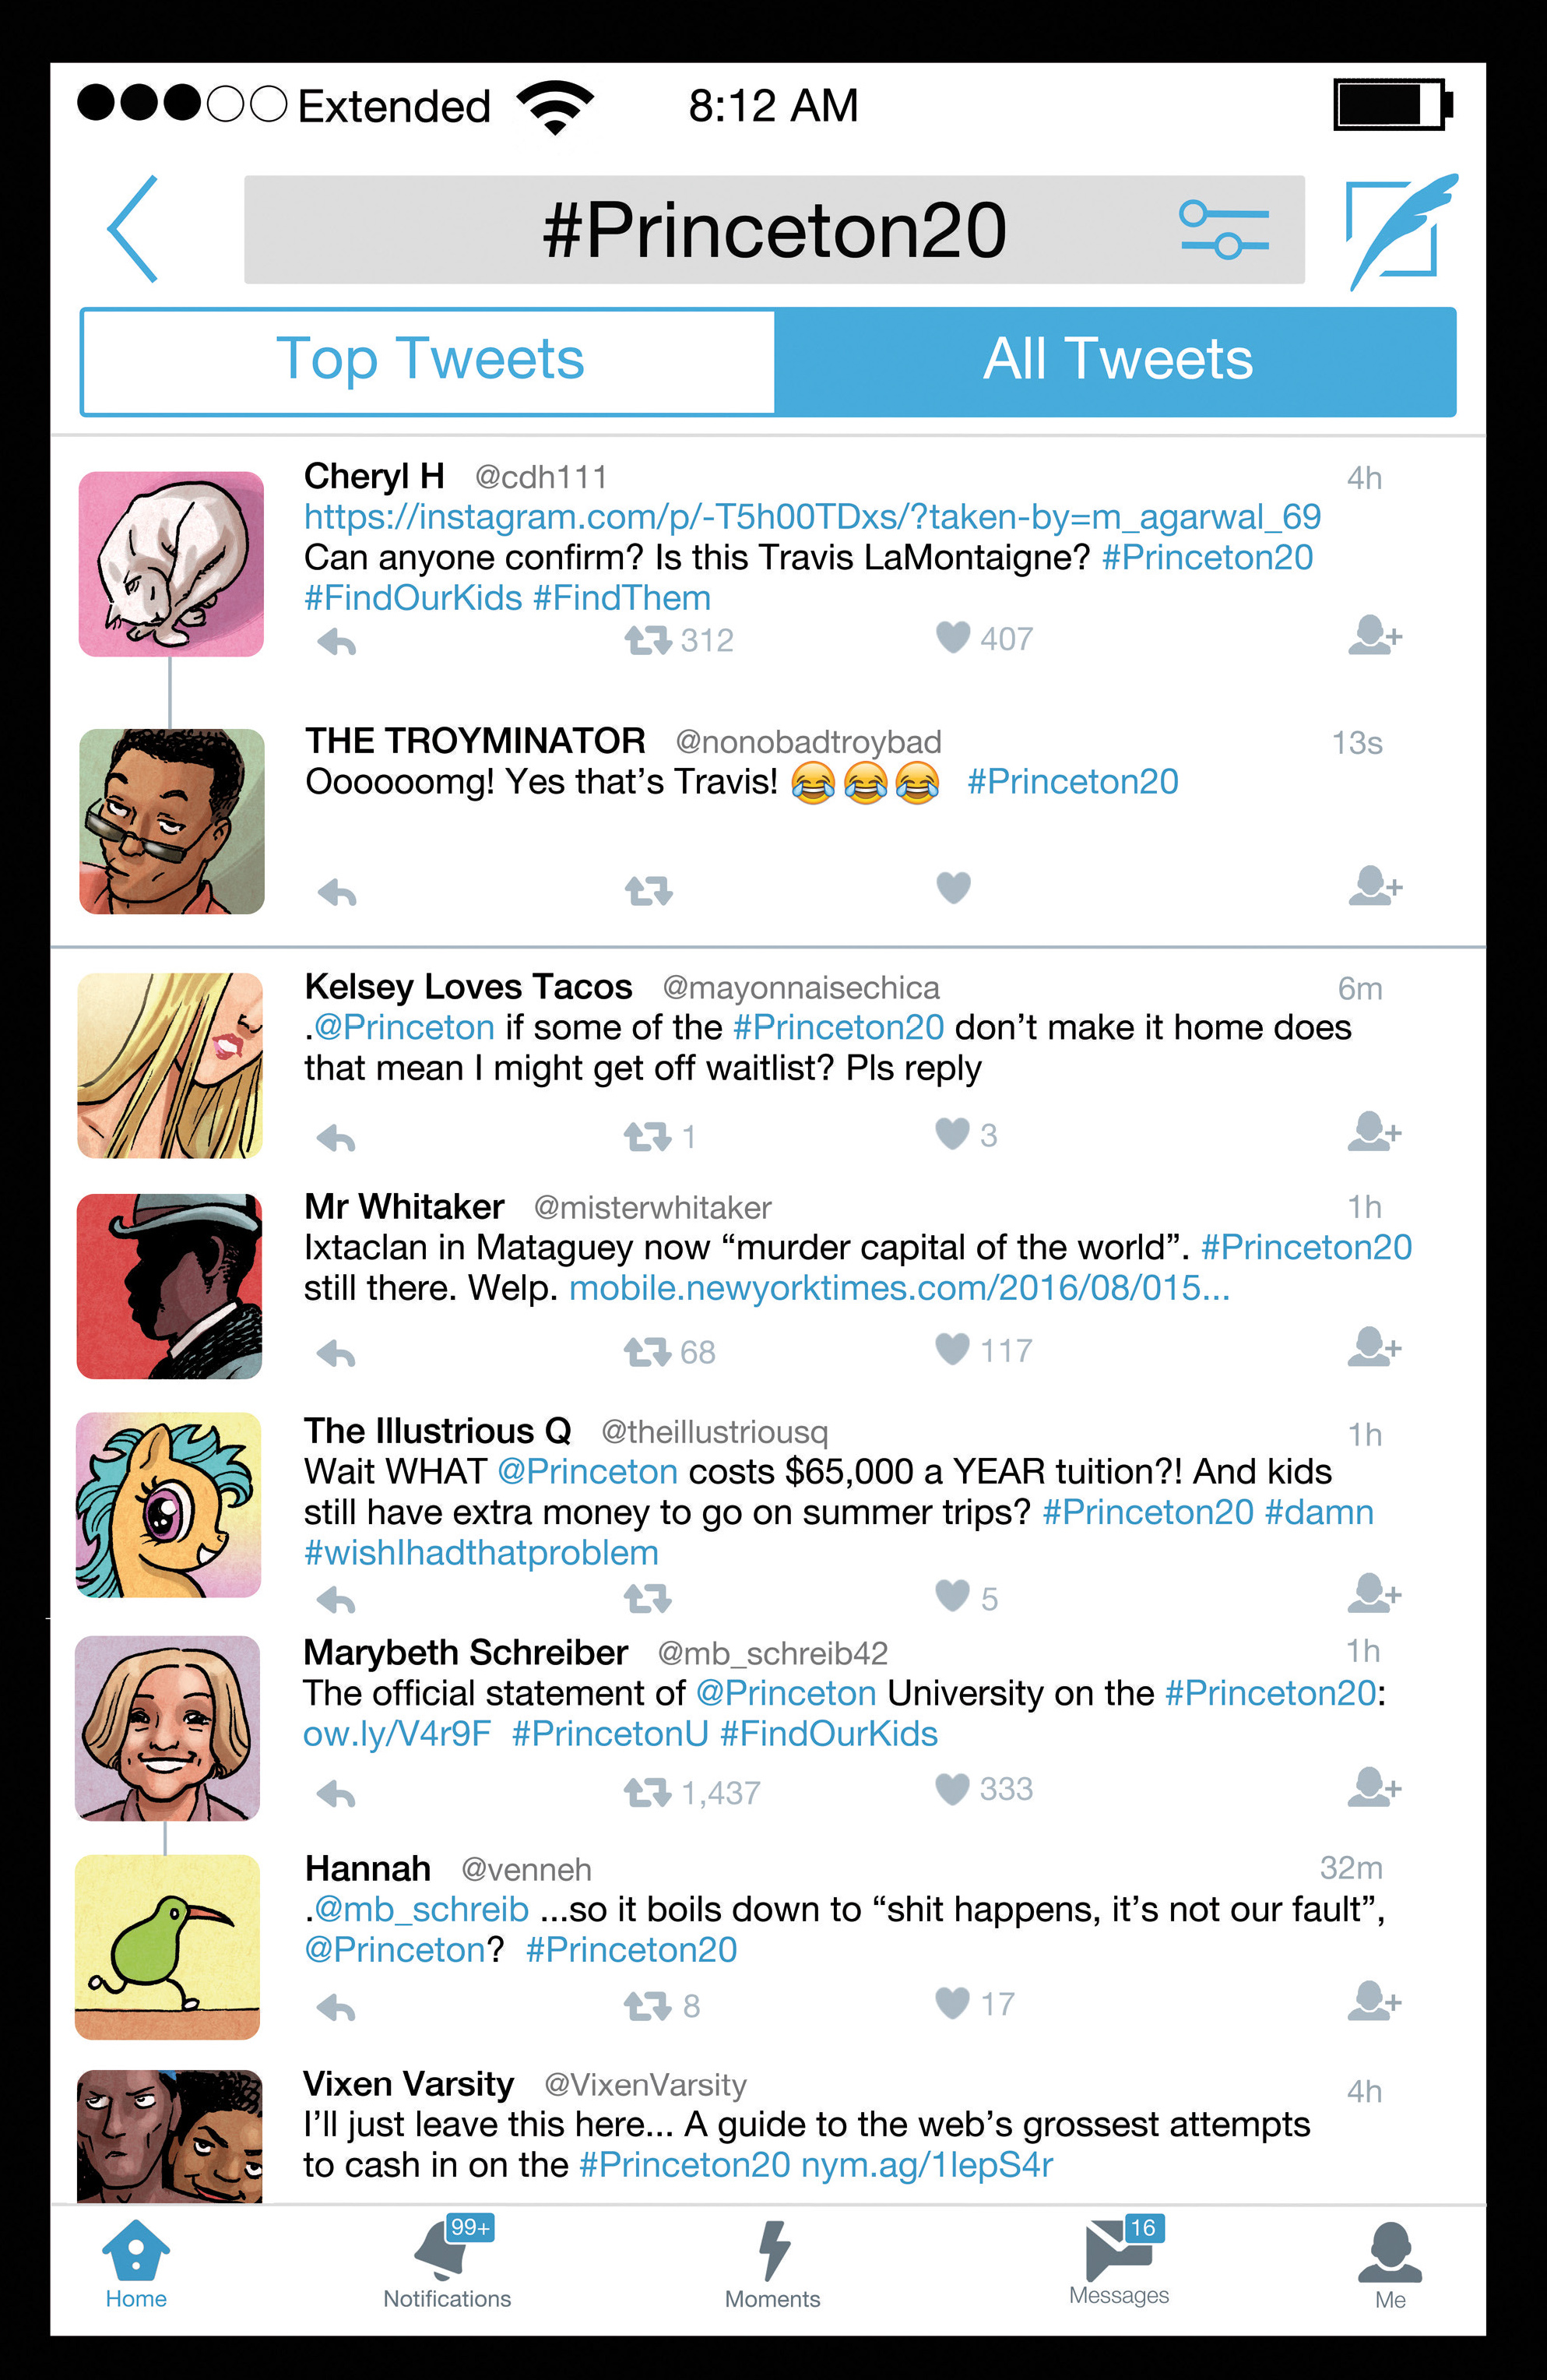Tap the back arrow beside the search bar

[133, 229]
